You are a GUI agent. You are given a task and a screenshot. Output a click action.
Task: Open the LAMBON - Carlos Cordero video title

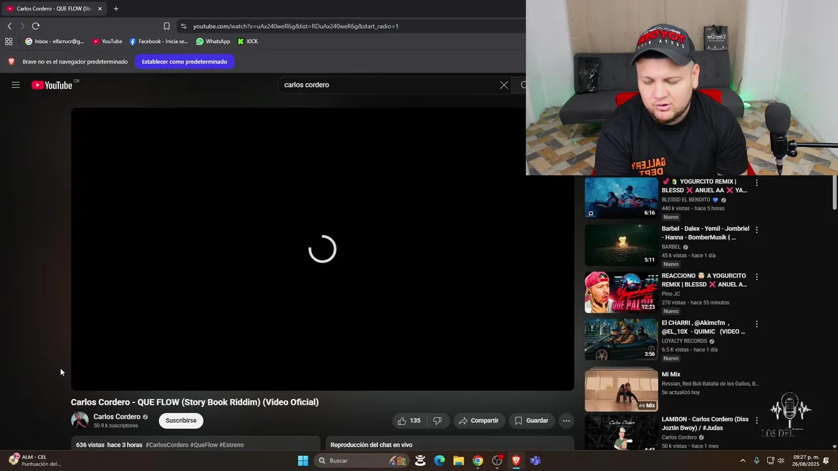[x=705, y=423]
